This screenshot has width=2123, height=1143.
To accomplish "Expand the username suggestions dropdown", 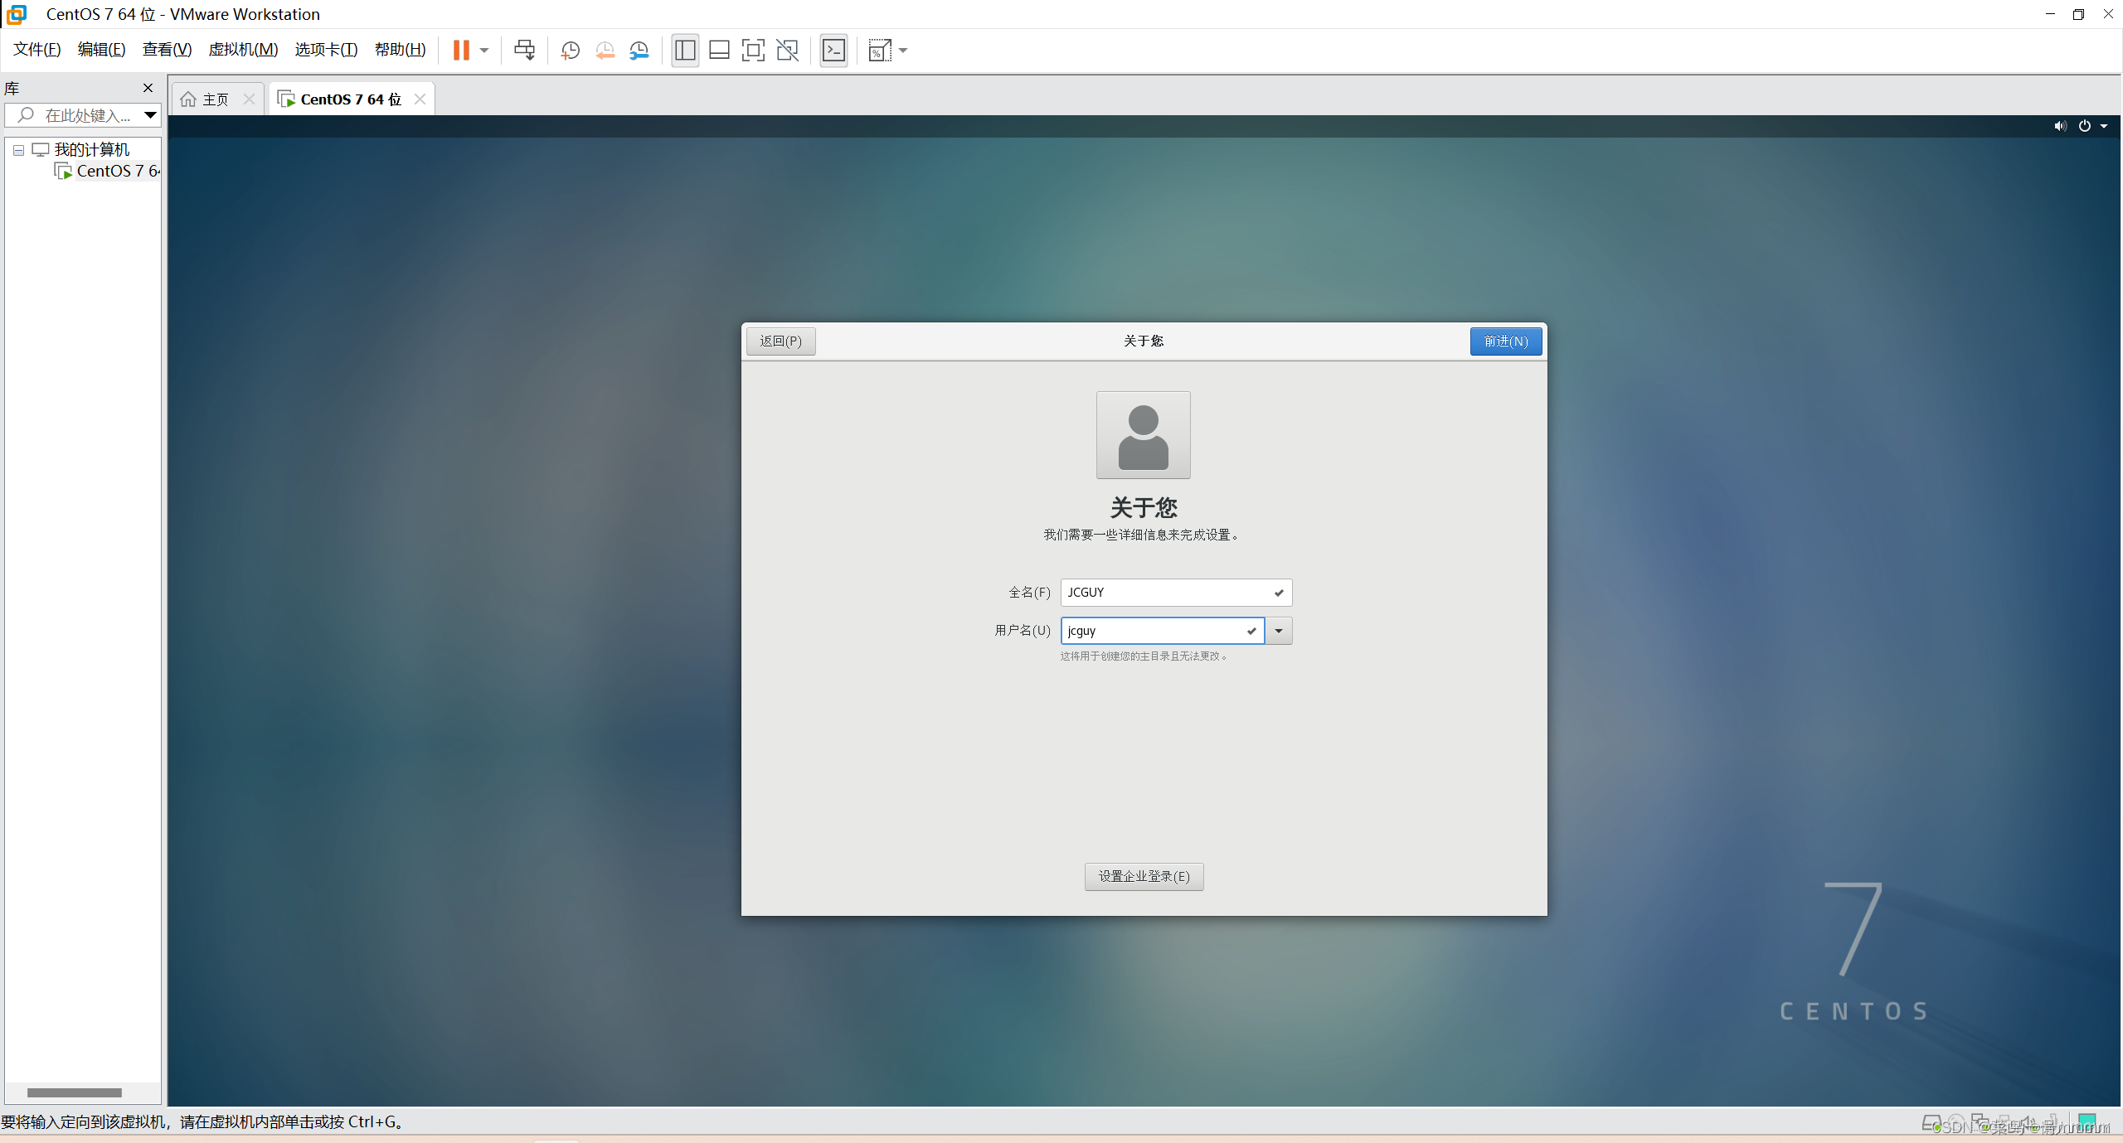I will pyautogui.click(x=1279, y=631).
